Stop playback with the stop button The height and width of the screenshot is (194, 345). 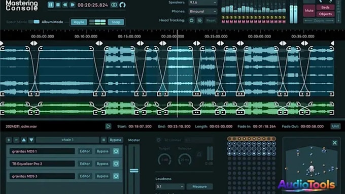pos(58,5)
